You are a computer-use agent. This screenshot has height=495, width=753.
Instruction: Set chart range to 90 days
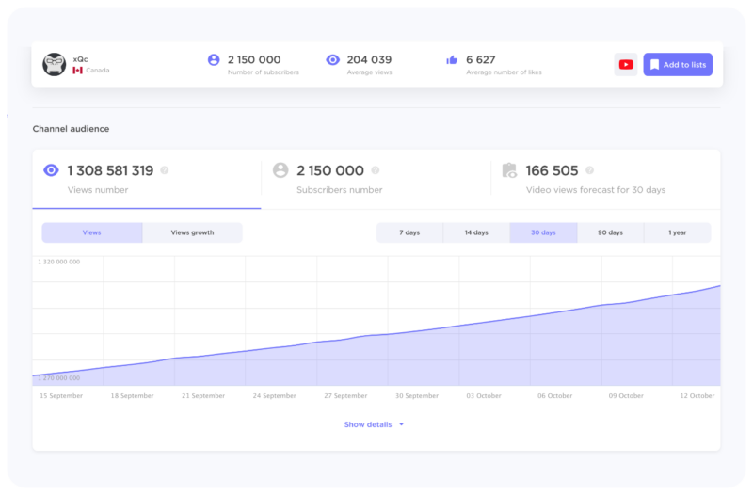point(610,232)
